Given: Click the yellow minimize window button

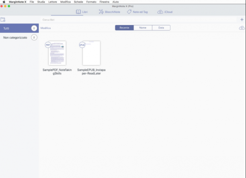Looking at the screenshot, I should [x=5, y=6].
